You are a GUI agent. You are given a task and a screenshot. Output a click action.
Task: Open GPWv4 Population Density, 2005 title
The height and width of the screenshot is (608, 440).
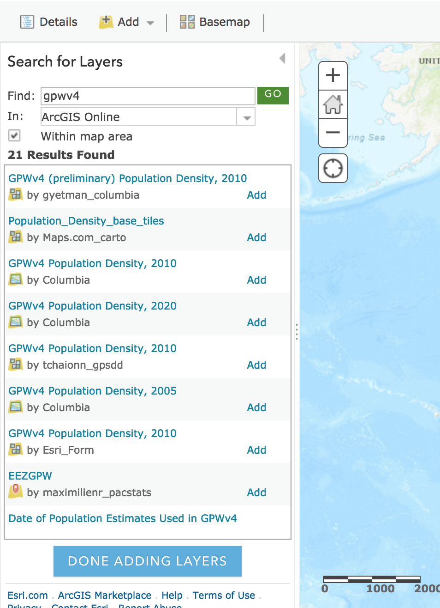tap(92, 391)
